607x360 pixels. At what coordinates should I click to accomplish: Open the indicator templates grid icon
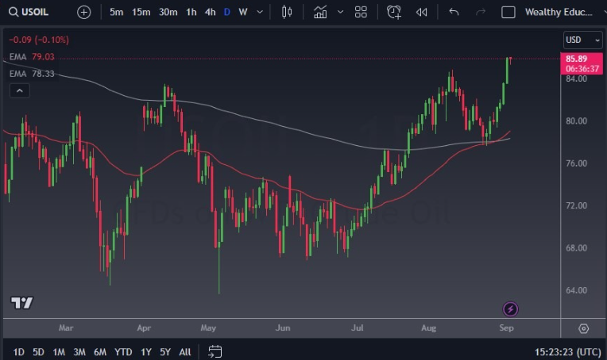tap(361, 12)
